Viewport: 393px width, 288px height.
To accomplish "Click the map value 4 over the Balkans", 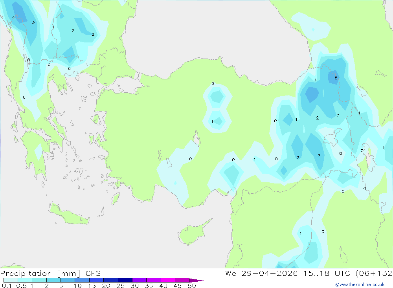I will (13, 17).
